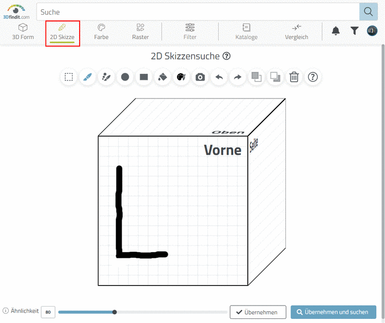385x323 pixels.
Task: Undo the last sketch stroke
Action: click(219, 77)
